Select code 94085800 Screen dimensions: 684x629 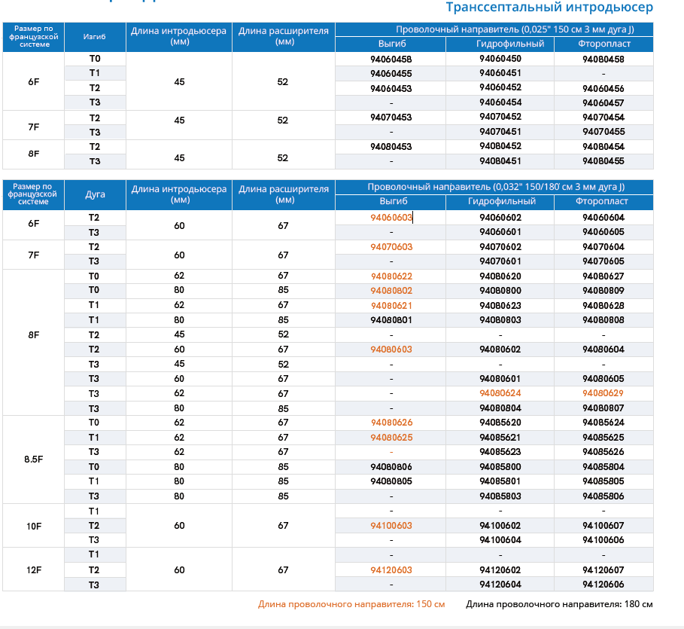click(500, 466)
